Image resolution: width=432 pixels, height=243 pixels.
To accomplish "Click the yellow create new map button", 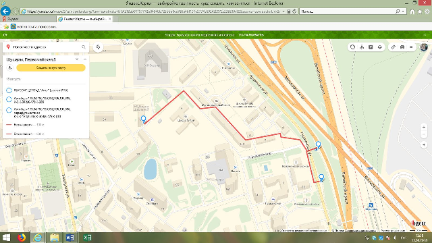I will (x=51, y=67).
